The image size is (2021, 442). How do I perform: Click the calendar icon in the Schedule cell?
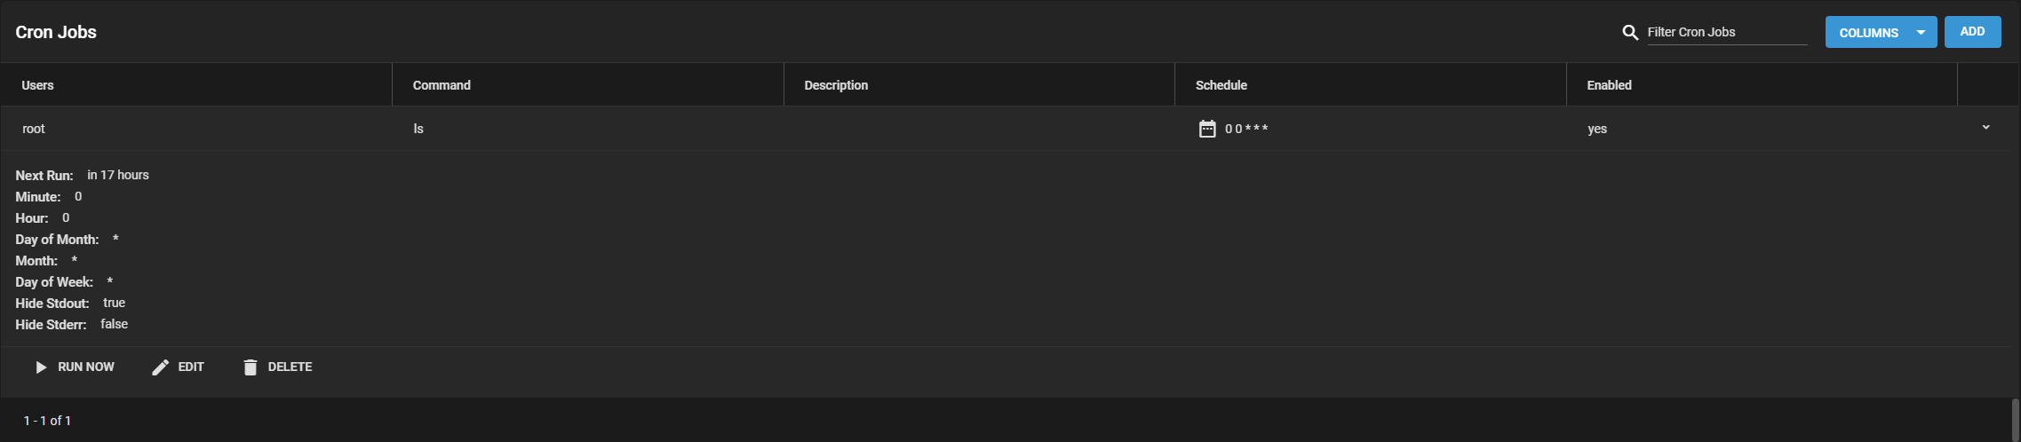pos(1207,130)
